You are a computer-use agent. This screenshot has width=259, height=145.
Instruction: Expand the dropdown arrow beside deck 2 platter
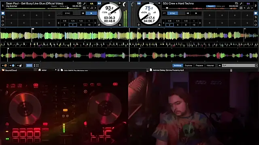(159, 3)
